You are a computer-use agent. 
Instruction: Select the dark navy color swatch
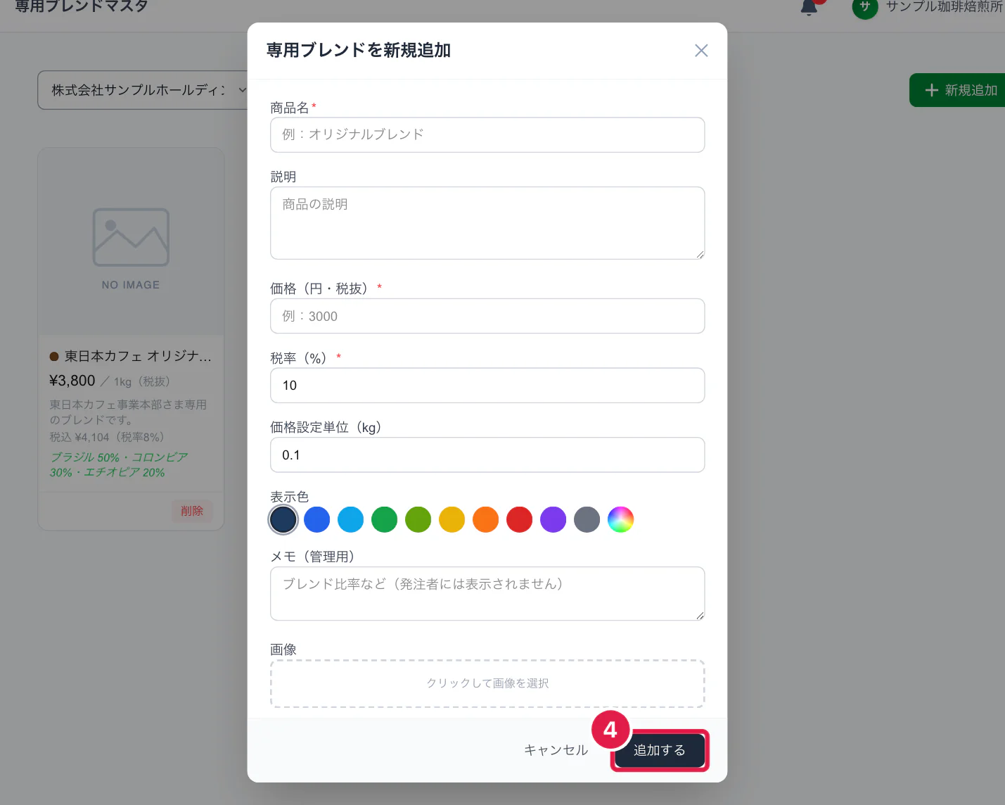(283, 519)
